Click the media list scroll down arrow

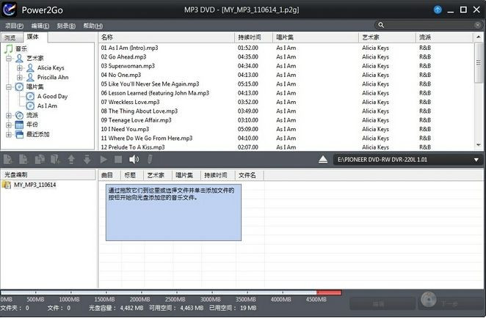click(479, 145)
